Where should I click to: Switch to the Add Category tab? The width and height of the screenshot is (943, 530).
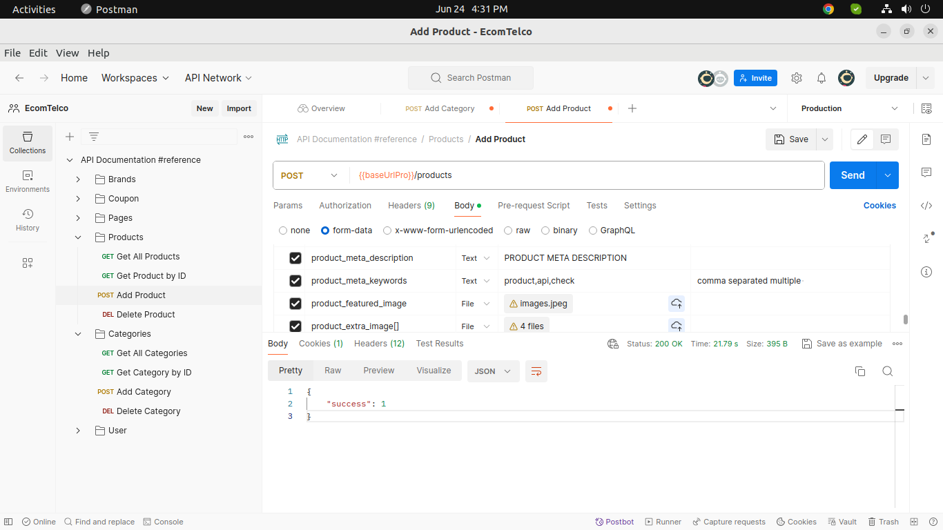442,108
